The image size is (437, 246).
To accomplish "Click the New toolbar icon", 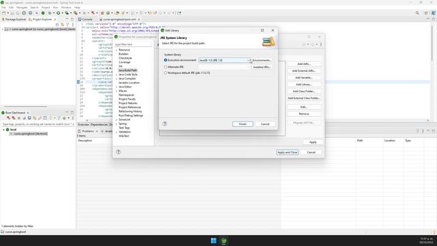I will 3,13.
